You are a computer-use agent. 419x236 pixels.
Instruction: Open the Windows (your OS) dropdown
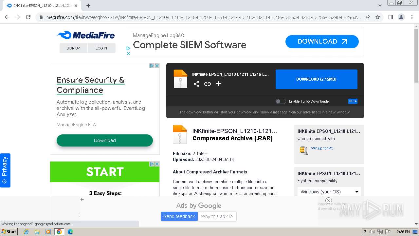pos(329,192)
